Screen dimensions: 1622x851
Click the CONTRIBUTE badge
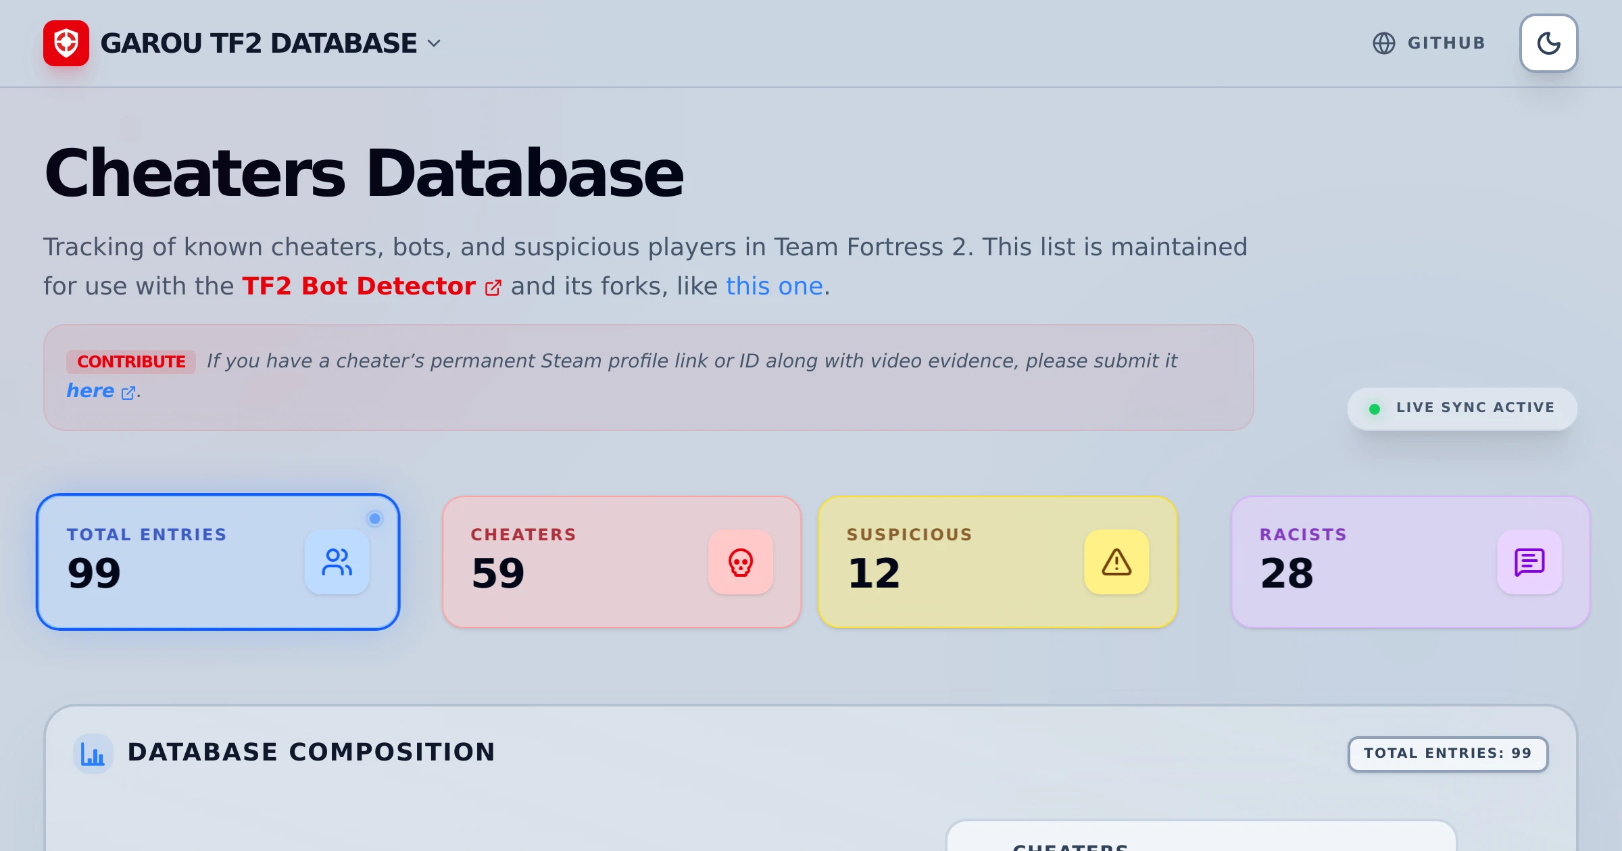[x=131, y=362]
